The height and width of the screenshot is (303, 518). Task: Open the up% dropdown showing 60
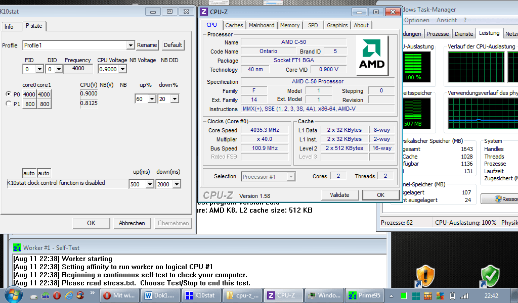(x=152, y=98)
